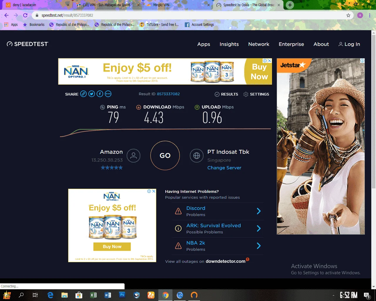Share the result on Facebook
This screenshot has width=376, height=301.
[x=100, y=94]
